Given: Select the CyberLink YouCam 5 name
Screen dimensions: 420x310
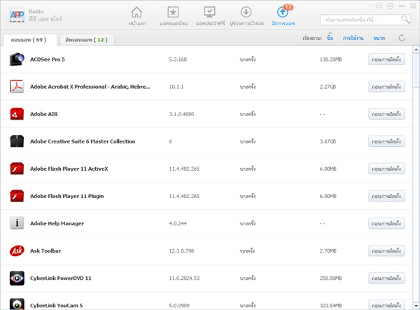Looking at the screenshot, I should point(56,305).
